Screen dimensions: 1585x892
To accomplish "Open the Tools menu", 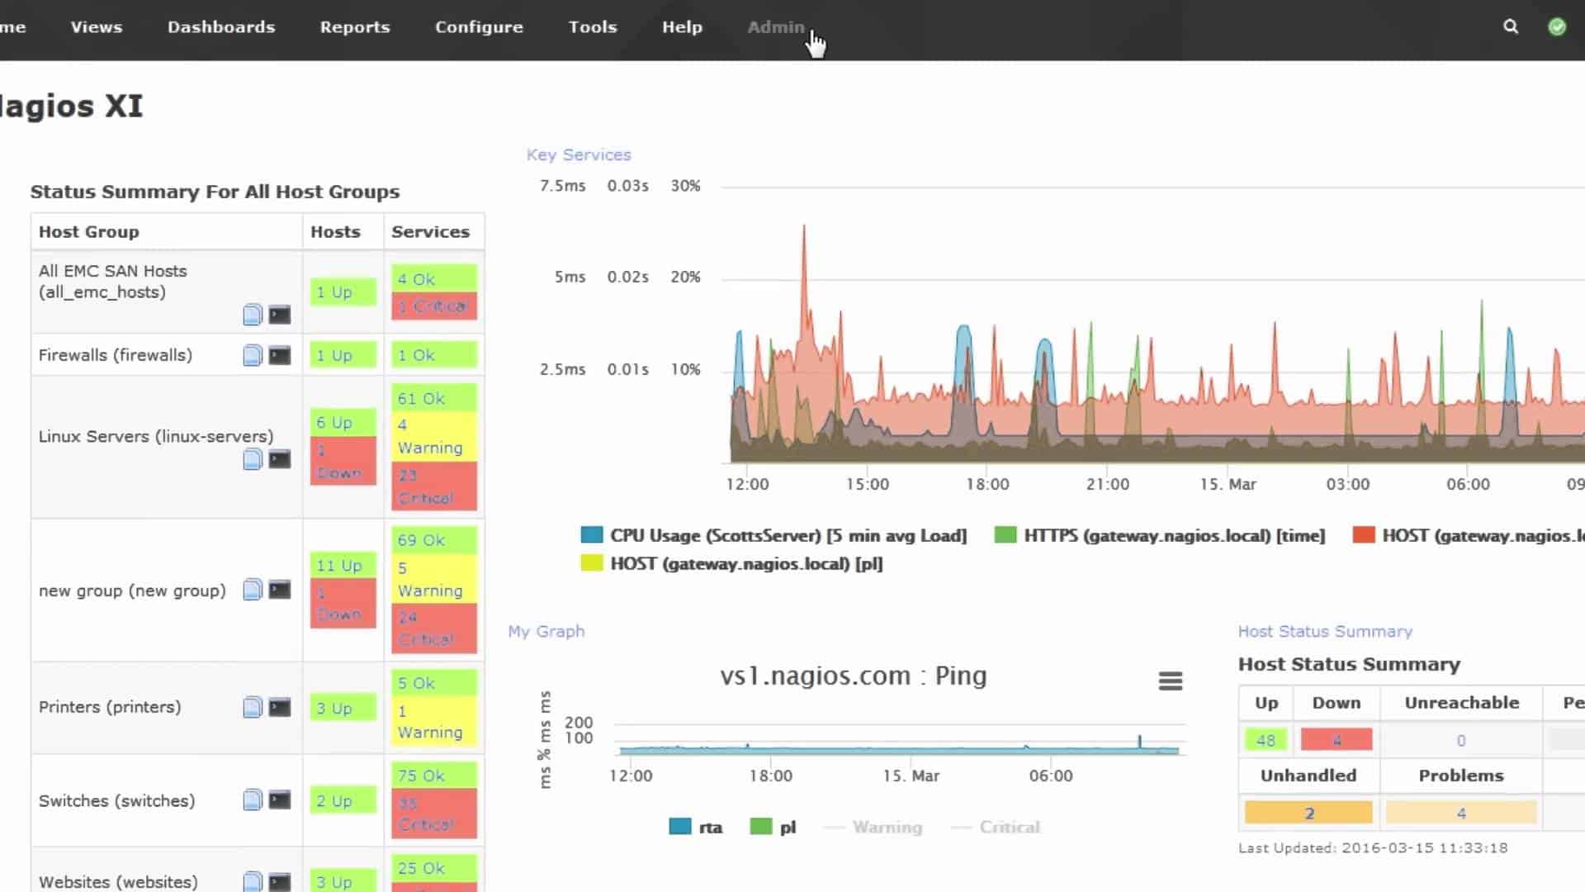I will point(593,26).
